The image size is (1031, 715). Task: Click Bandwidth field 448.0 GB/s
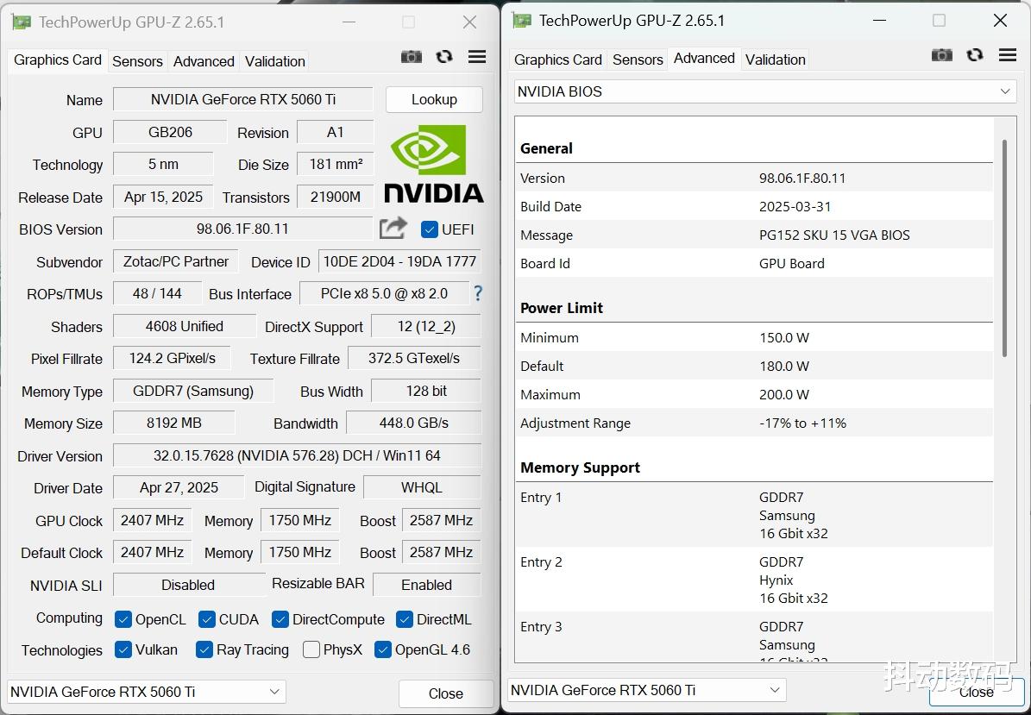point(413,423)
